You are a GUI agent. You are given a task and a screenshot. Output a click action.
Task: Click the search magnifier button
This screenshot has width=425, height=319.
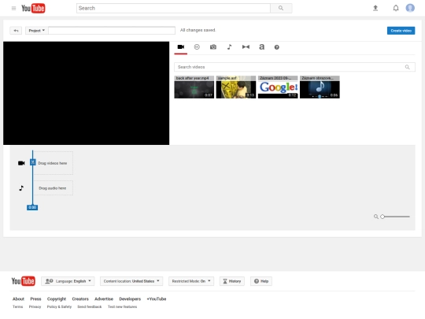coord(281,8)
